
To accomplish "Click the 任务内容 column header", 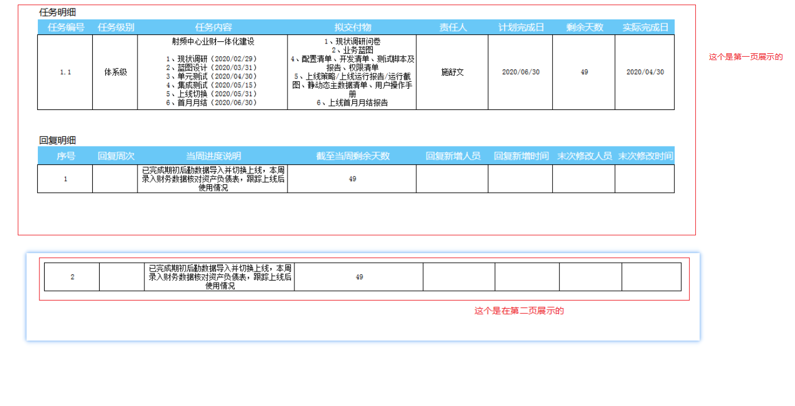I will [x=213, y=27].
